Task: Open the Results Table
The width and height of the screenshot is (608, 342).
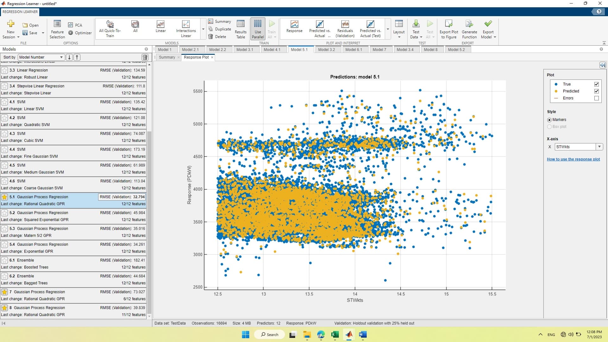Action: point(241,29)
